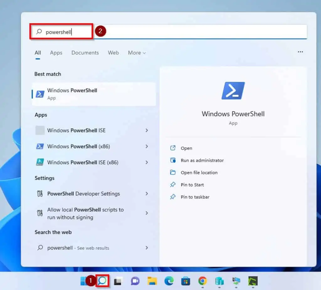Expand the More filter dropdown

click(137, 53)
